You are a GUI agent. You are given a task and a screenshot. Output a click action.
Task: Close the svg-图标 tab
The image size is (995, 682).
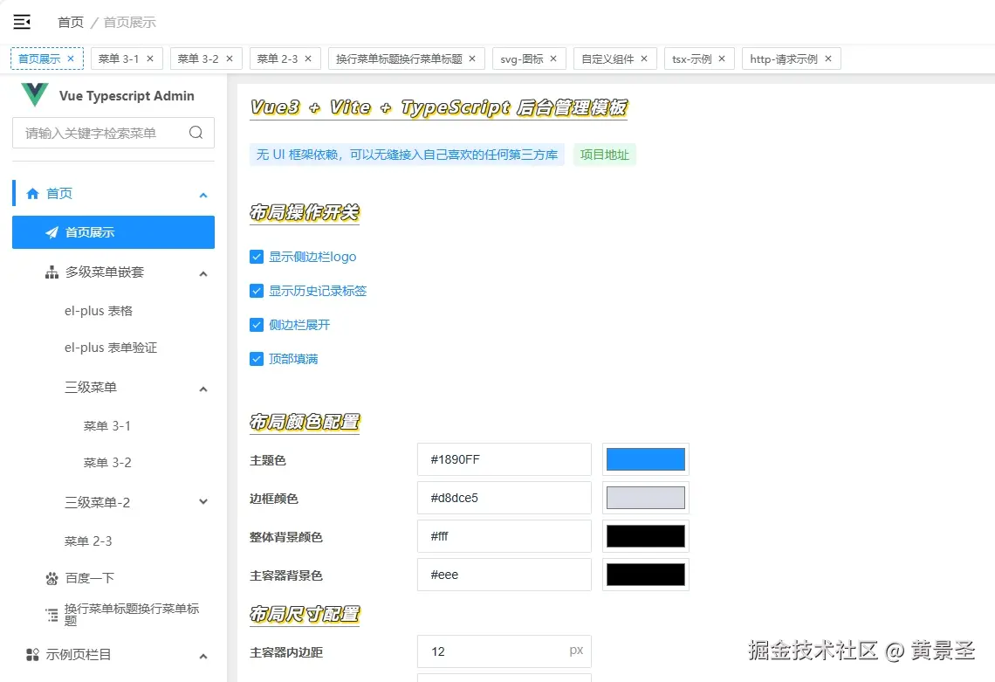click(x=553, y=59)
